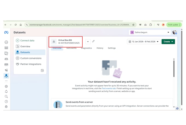This screenshot has height=125, width=186.
Task: Switch to the History tab
Action: point(100,48)
